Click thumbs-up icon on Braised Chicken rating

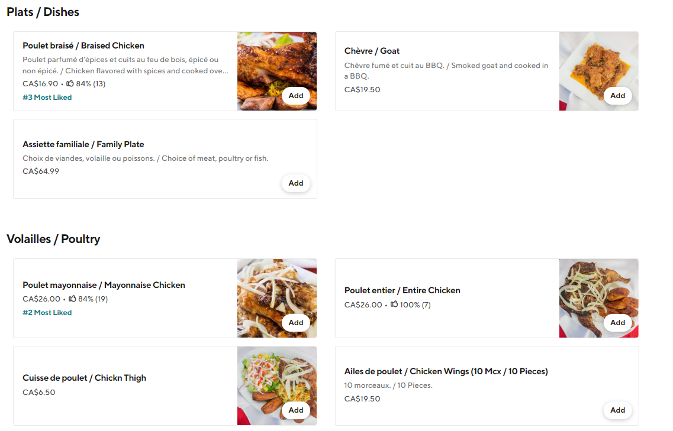point(70,83)
